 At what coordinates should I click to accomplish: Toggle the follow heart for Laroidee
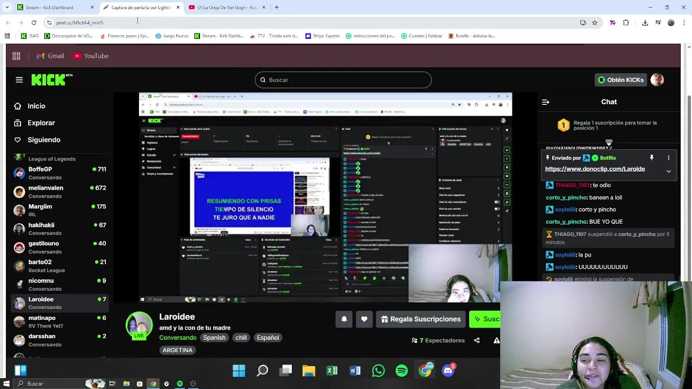(364, 319)
